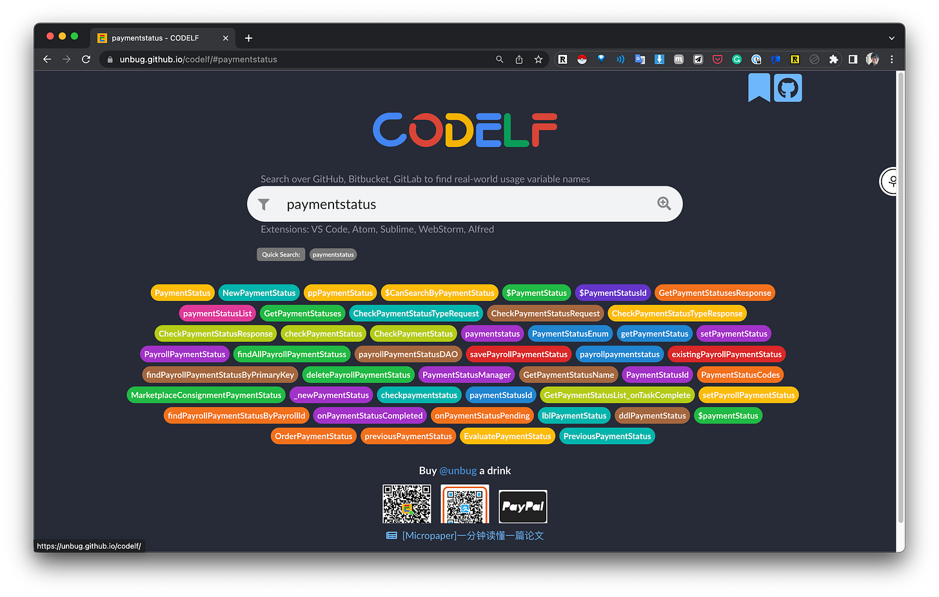Select the onPaymentStatusCompleted tag
This screenshot has height=597, width=939.
(x=370, y=416)
